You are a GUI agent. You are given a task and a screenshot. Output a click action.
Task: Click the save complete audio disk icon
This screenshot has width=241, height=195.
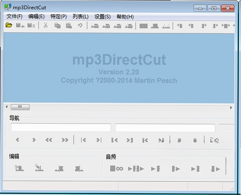[20, 26]
